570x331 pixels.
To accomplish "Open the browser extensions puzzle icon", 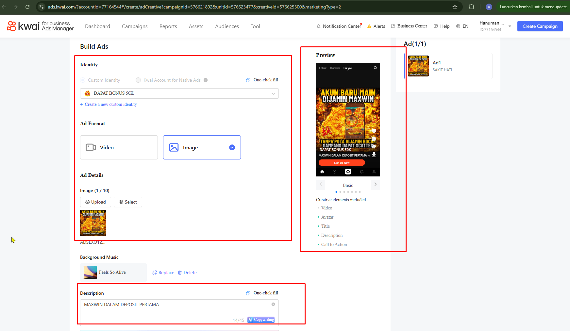I will click(x=471, y=7).
